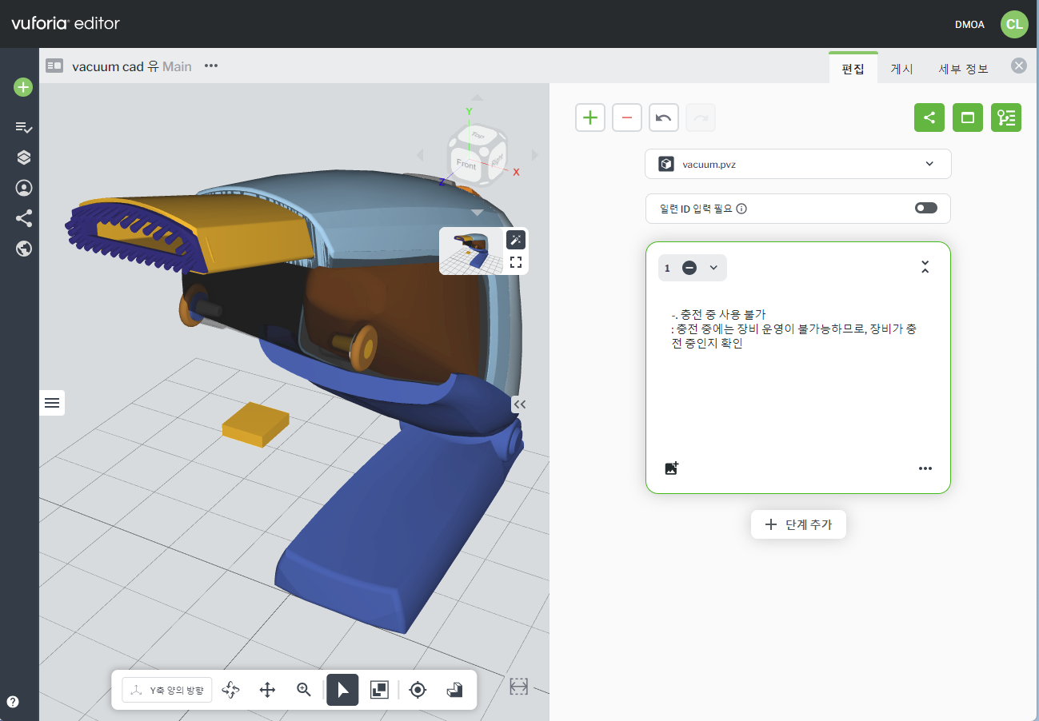This screenshot has height=721, width=1039.
Task: Click the undo arrow button
Action: 663,118
